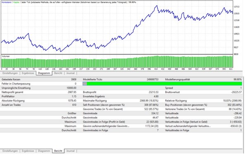Click the Getestete Kerzen value 3909
Viewport: 248px width, 160px height.
point(74,79)
